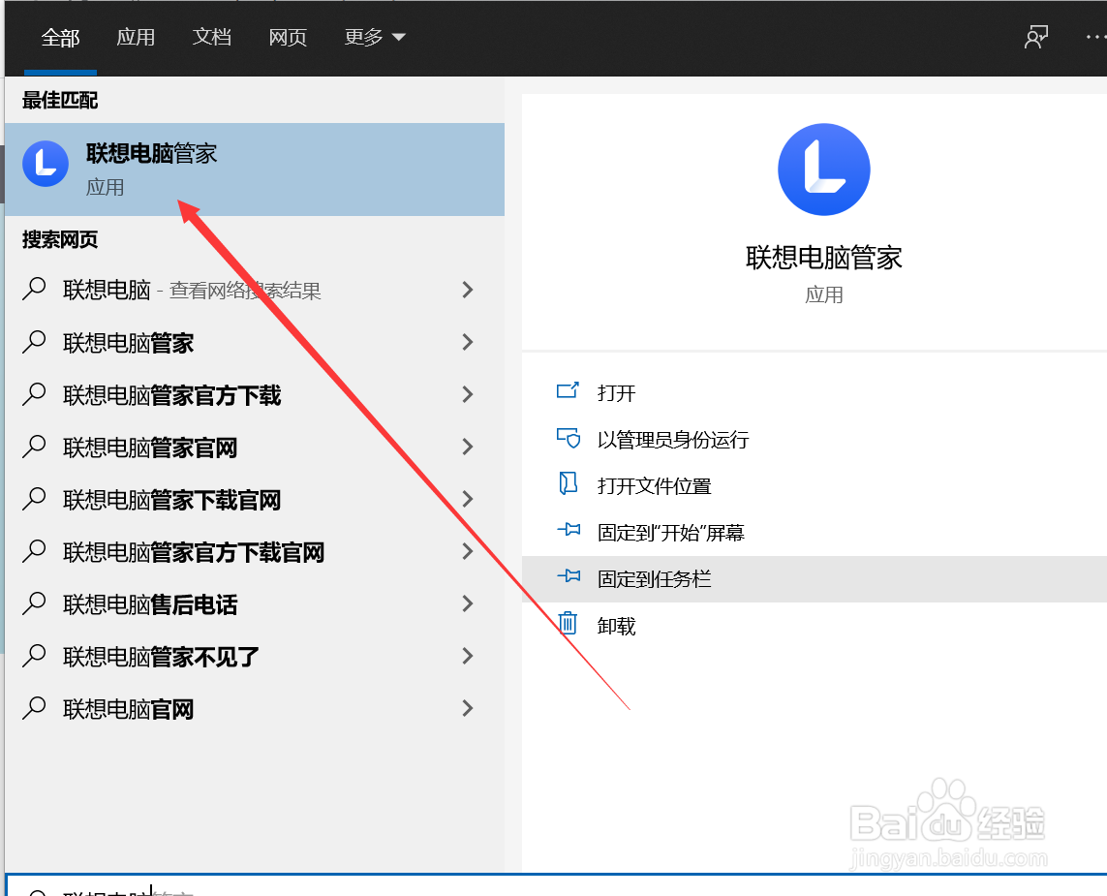The image size is (1107, 896).
Task: Click the admin shield icon
Action: 569,439
